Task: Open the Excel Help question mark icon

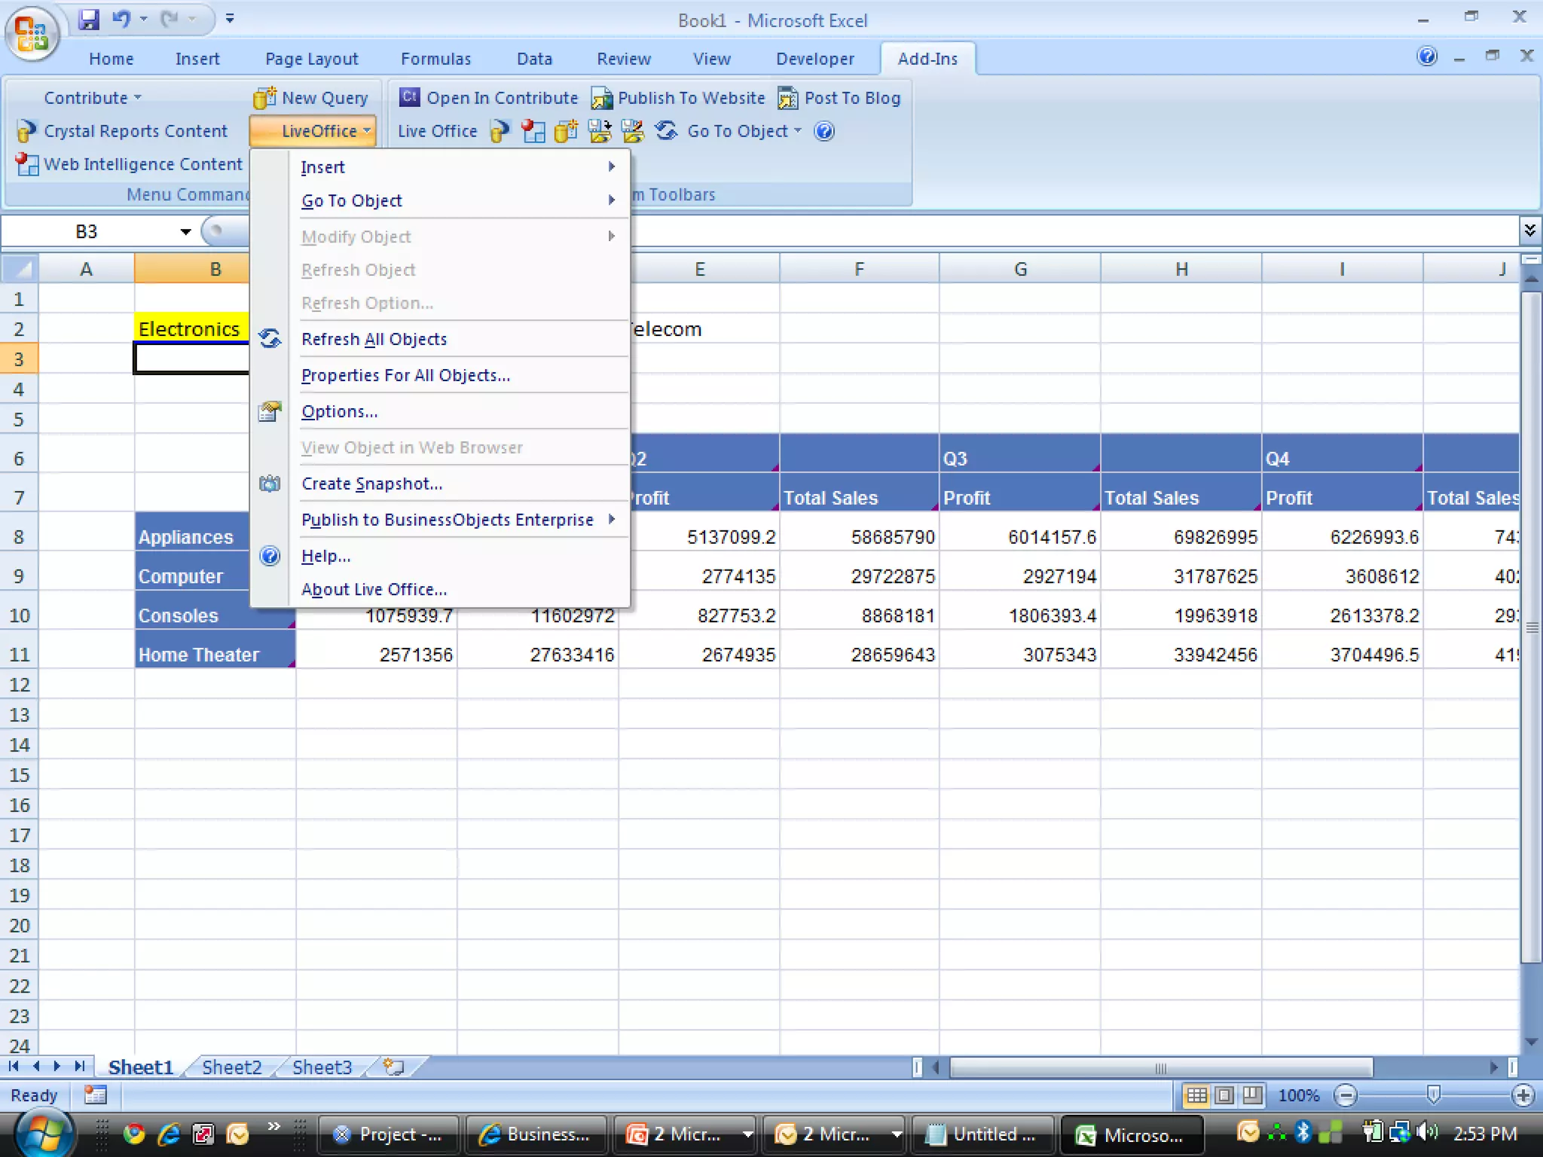Action: click(1427, 56)
